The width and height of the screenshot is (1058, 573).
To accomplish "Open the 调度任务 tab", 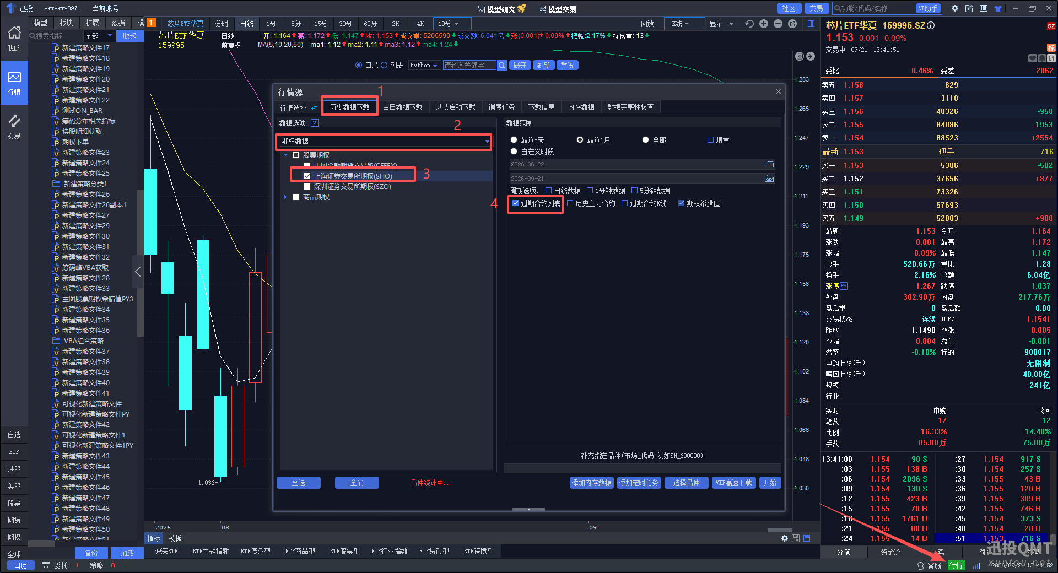I will click(x=501, y=107).
